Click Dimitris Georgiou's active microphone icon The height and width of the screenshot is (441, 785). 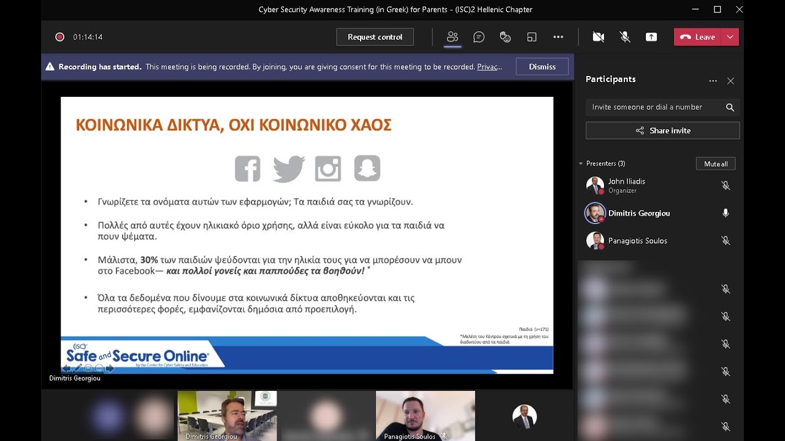726,213
